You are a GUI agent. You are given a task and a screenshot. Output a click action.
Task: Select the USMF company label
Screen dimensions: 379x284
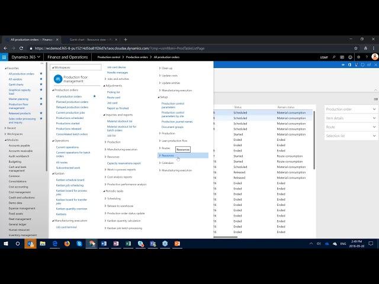324,57
